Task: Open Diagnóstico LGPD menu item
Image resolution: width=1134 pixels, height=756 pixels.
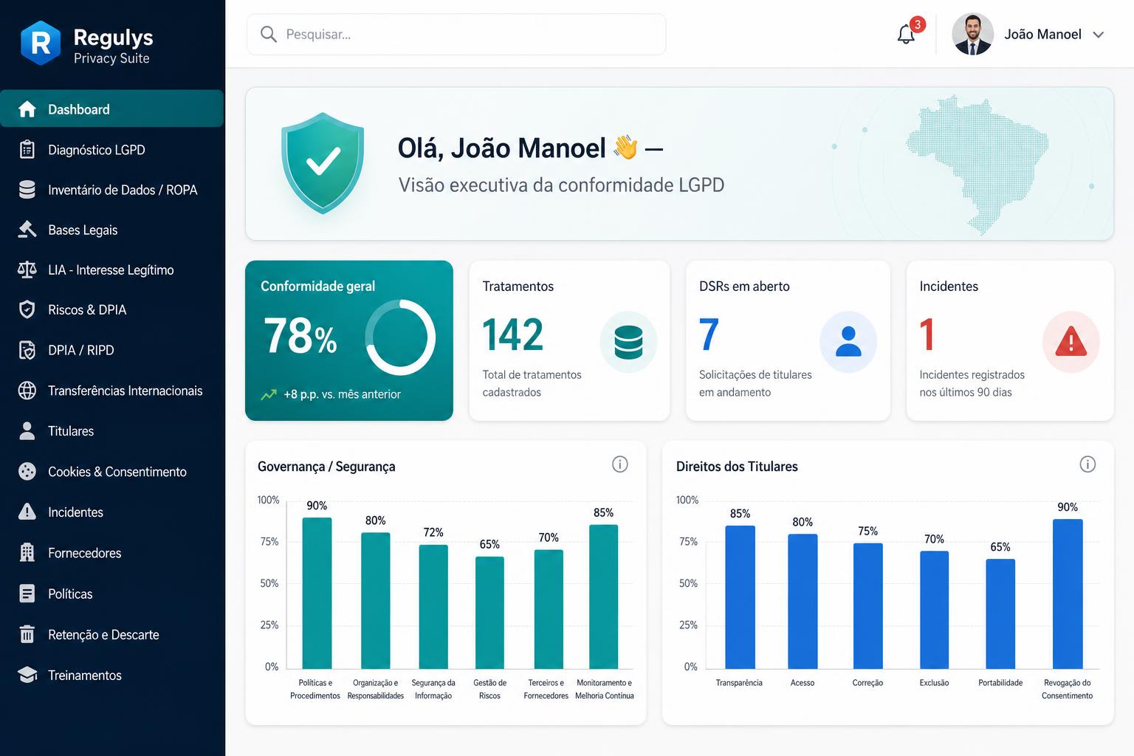Action: 112,150
